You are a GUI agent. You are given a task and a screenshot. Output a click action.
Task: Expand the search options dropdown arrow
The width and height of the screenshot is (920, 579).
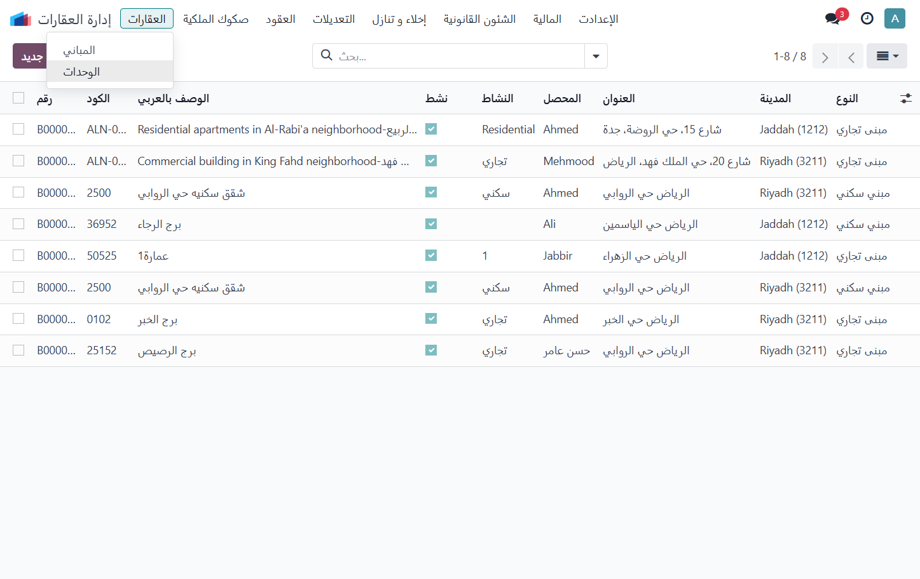pyautogui.click(x=596, y=56)
